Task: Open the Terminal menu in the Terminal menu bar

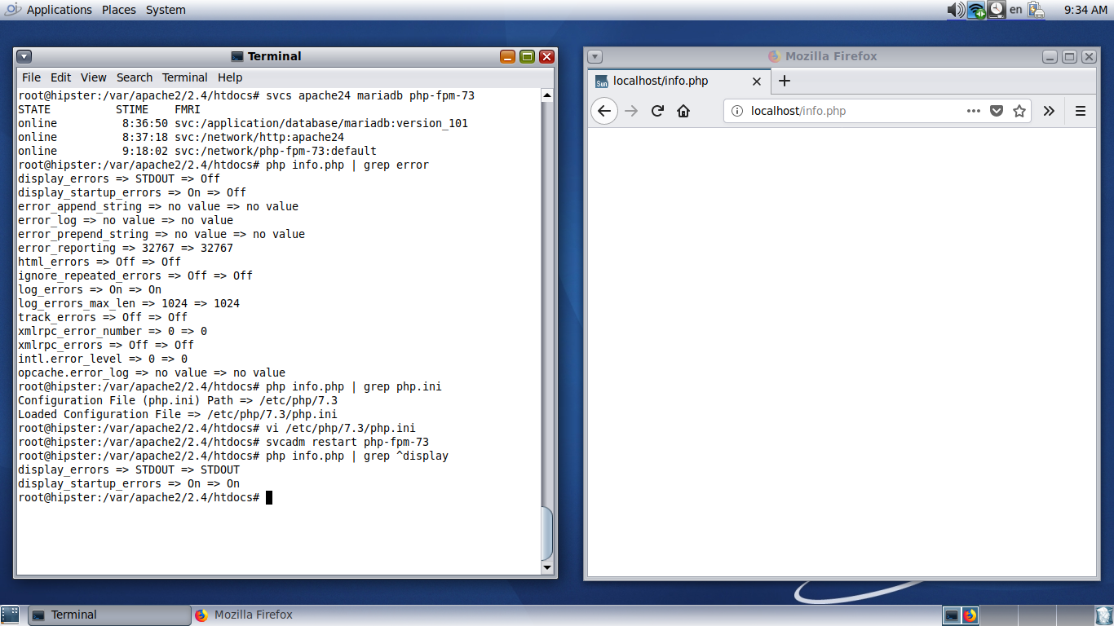Action: coord(185,77)
